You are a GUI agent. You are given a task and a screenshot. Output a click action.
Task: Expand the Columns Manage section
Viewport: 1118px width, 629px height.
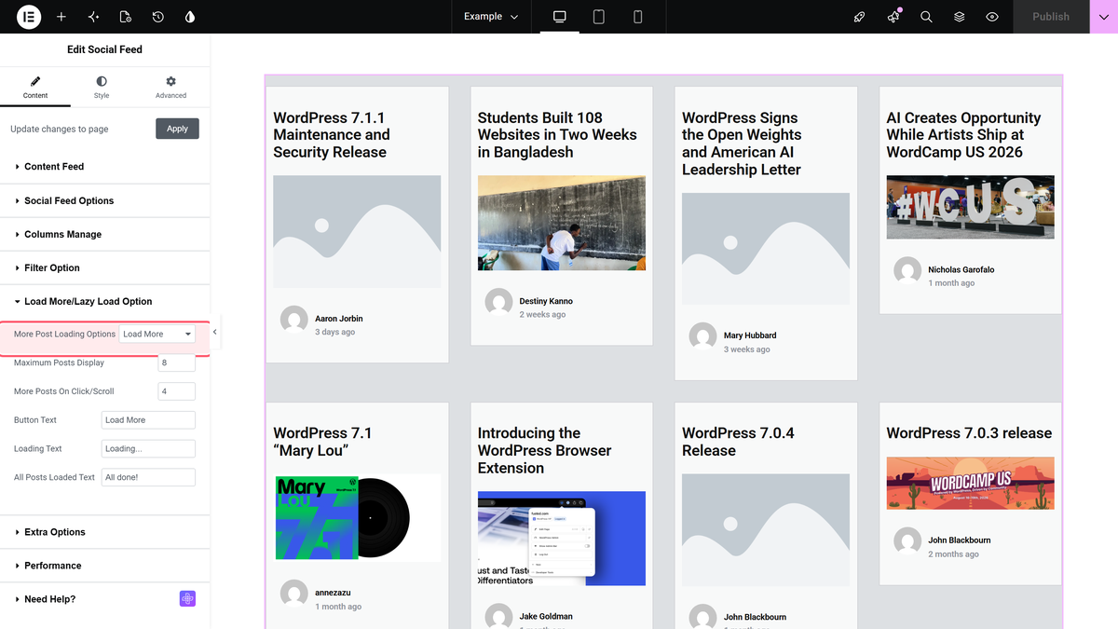point(105,234)
